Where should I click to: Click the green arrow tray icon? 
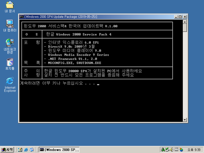[167, 150]
